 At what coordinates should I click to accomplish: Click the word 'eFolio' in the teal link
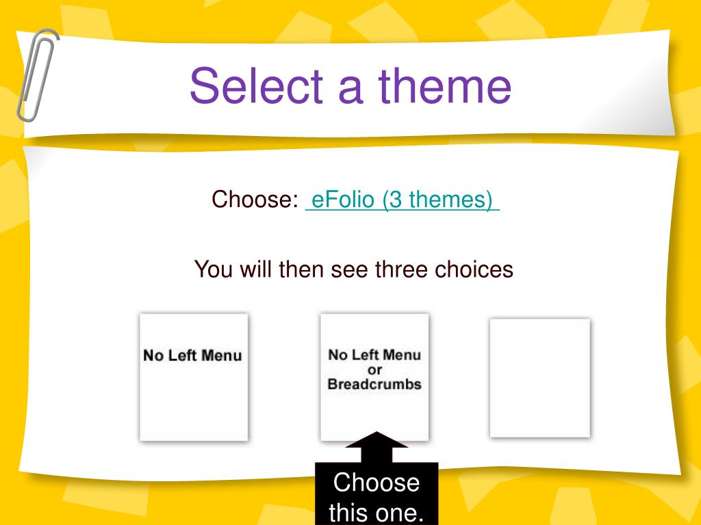point(342,199)
